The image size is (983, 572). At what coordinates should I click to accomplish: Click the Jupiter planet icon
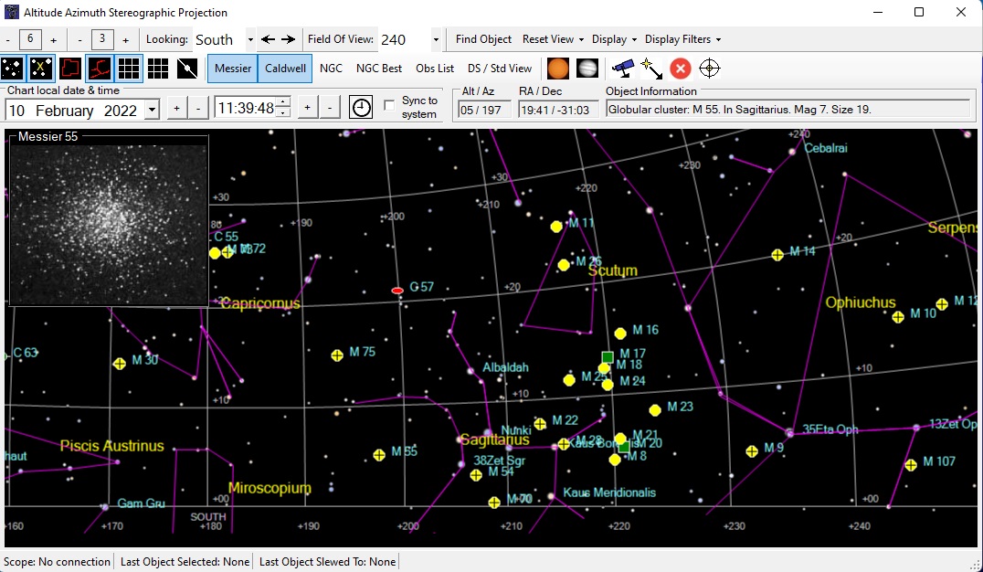click(587, 69)
